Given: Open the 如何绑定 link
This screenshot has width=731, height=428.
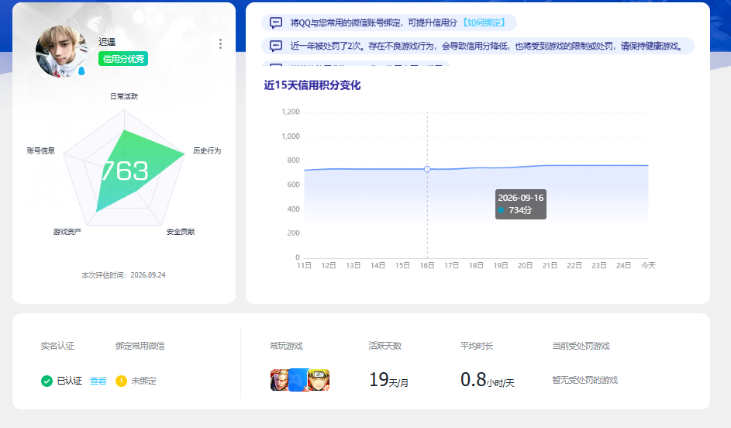Looking at the screenshot, I should coord(484,22).
